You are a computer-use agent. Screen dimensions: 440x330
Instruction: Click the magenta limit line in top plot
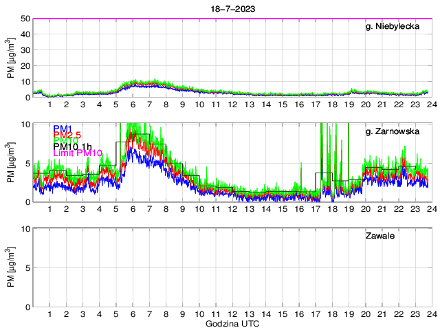(232, 19)
